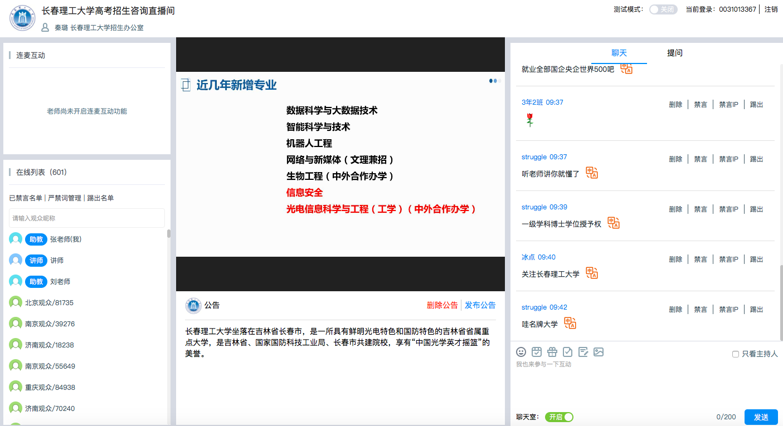Click the image upload icon in chat toolbar
The width and height of the screenshot is (783, 426).
(599, 352)
